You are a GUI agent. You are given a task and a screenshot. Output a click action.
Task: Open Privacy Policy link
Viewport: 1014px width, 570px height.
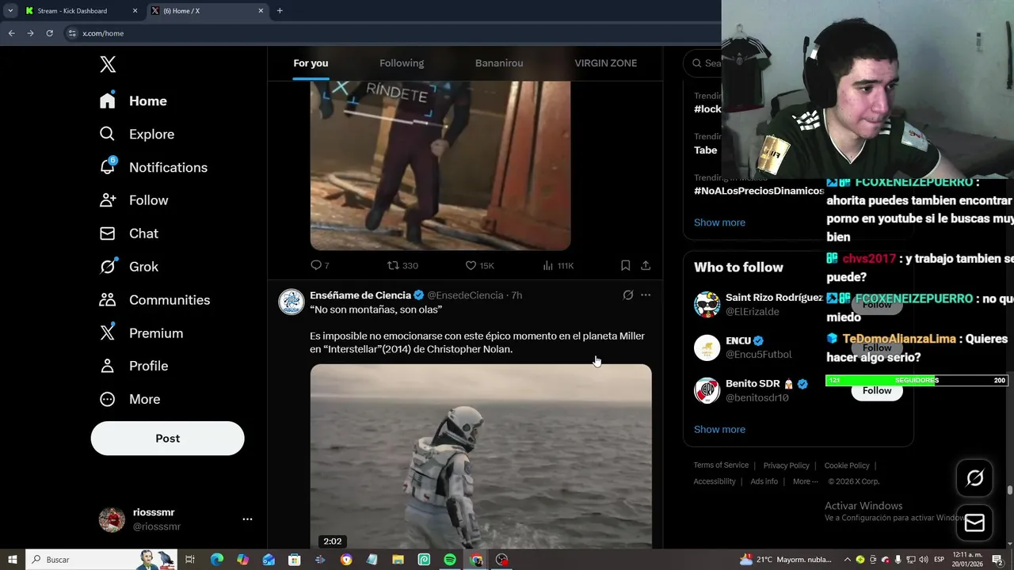(x=786, y=465)
